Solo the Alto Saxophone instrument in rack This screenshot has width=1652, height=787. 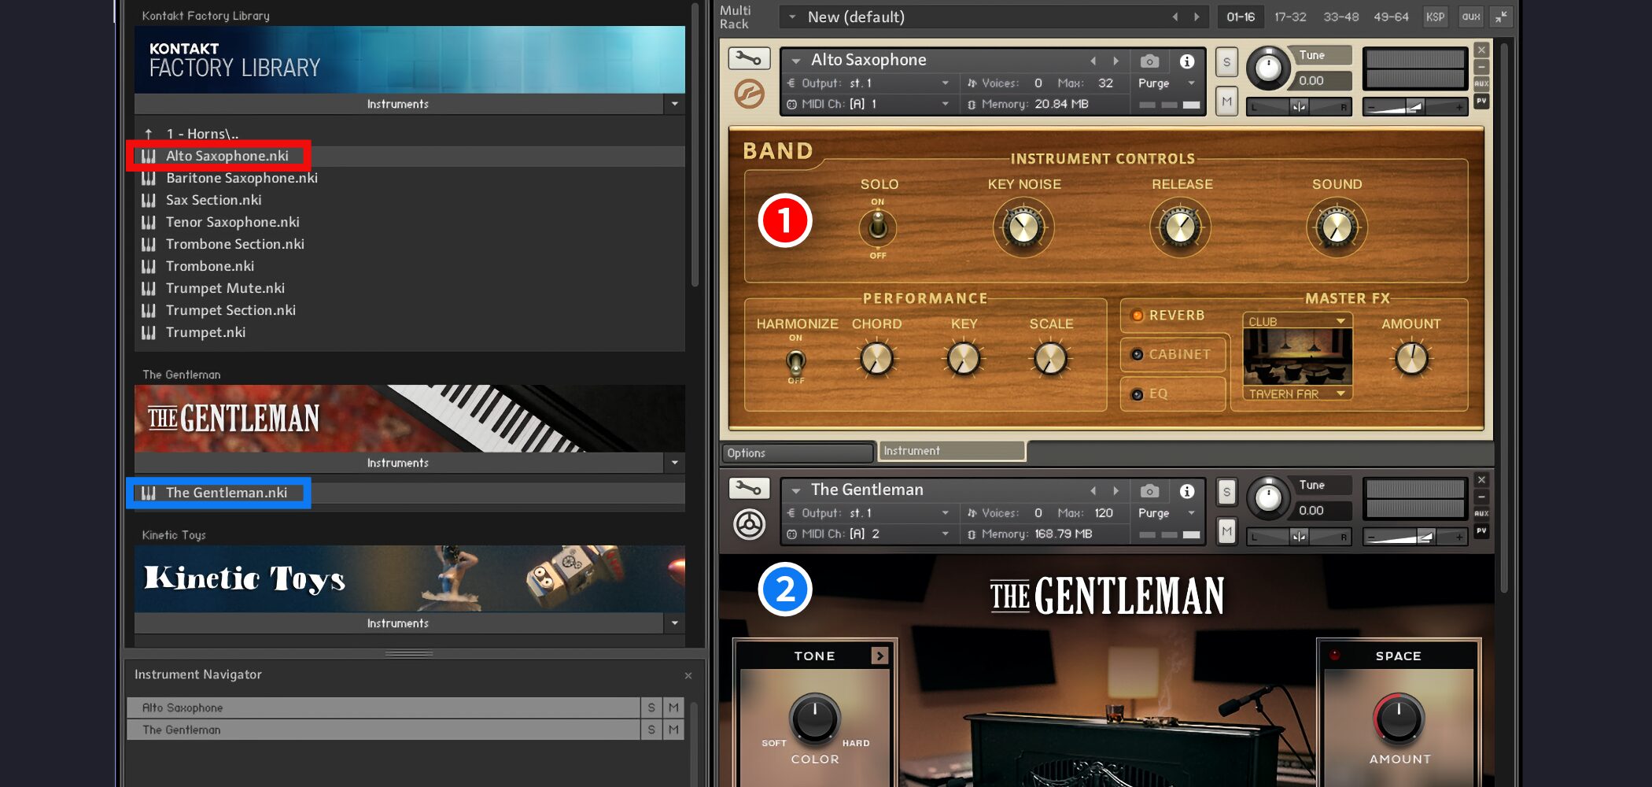(1226, 62)
